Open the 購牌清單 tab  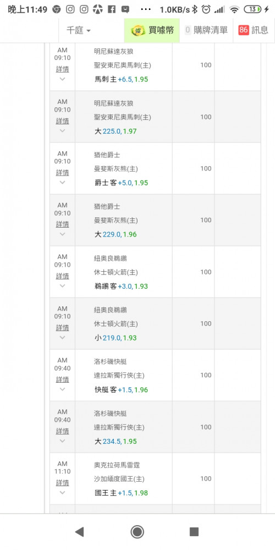pos(206,30)
